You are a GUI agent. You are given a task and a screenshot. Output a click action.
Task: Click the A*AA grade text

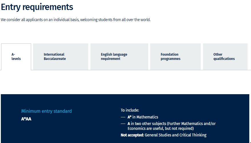pos(26,119)
